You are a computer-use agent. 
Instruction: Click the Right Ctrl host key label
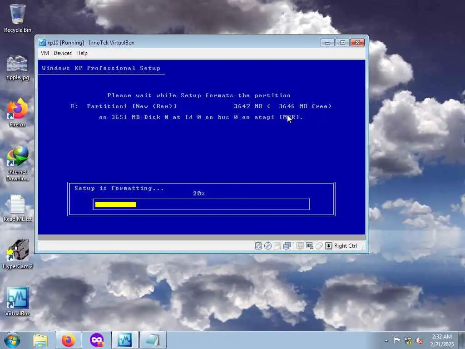345,246
